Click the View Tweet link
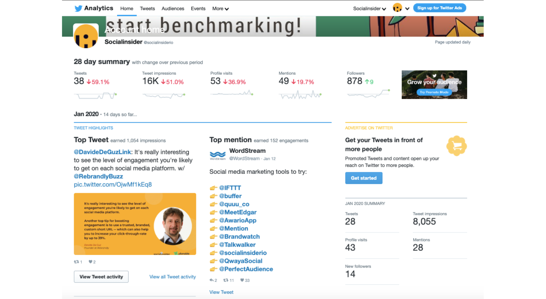 (221, 292)
